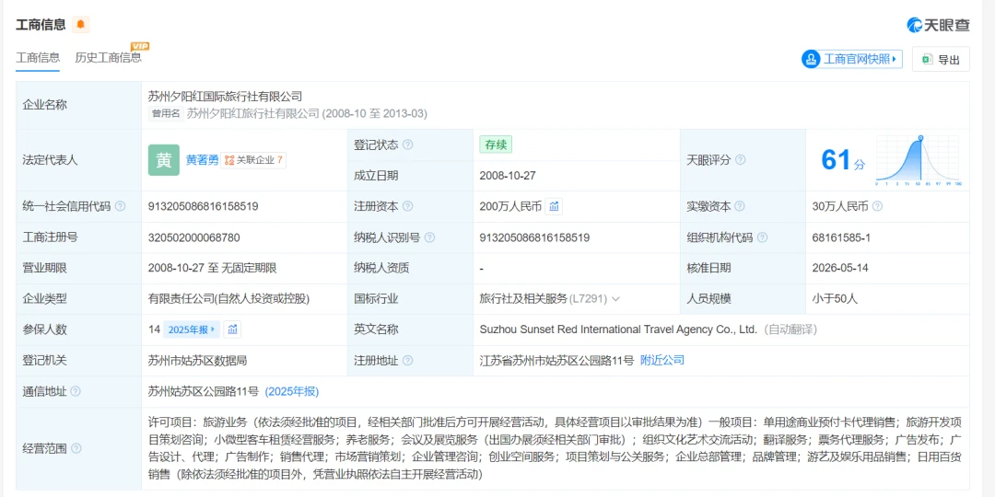Open the 天眼查 logo
The height and width of the screenshot is (497, 995).
tap(938, 25)
